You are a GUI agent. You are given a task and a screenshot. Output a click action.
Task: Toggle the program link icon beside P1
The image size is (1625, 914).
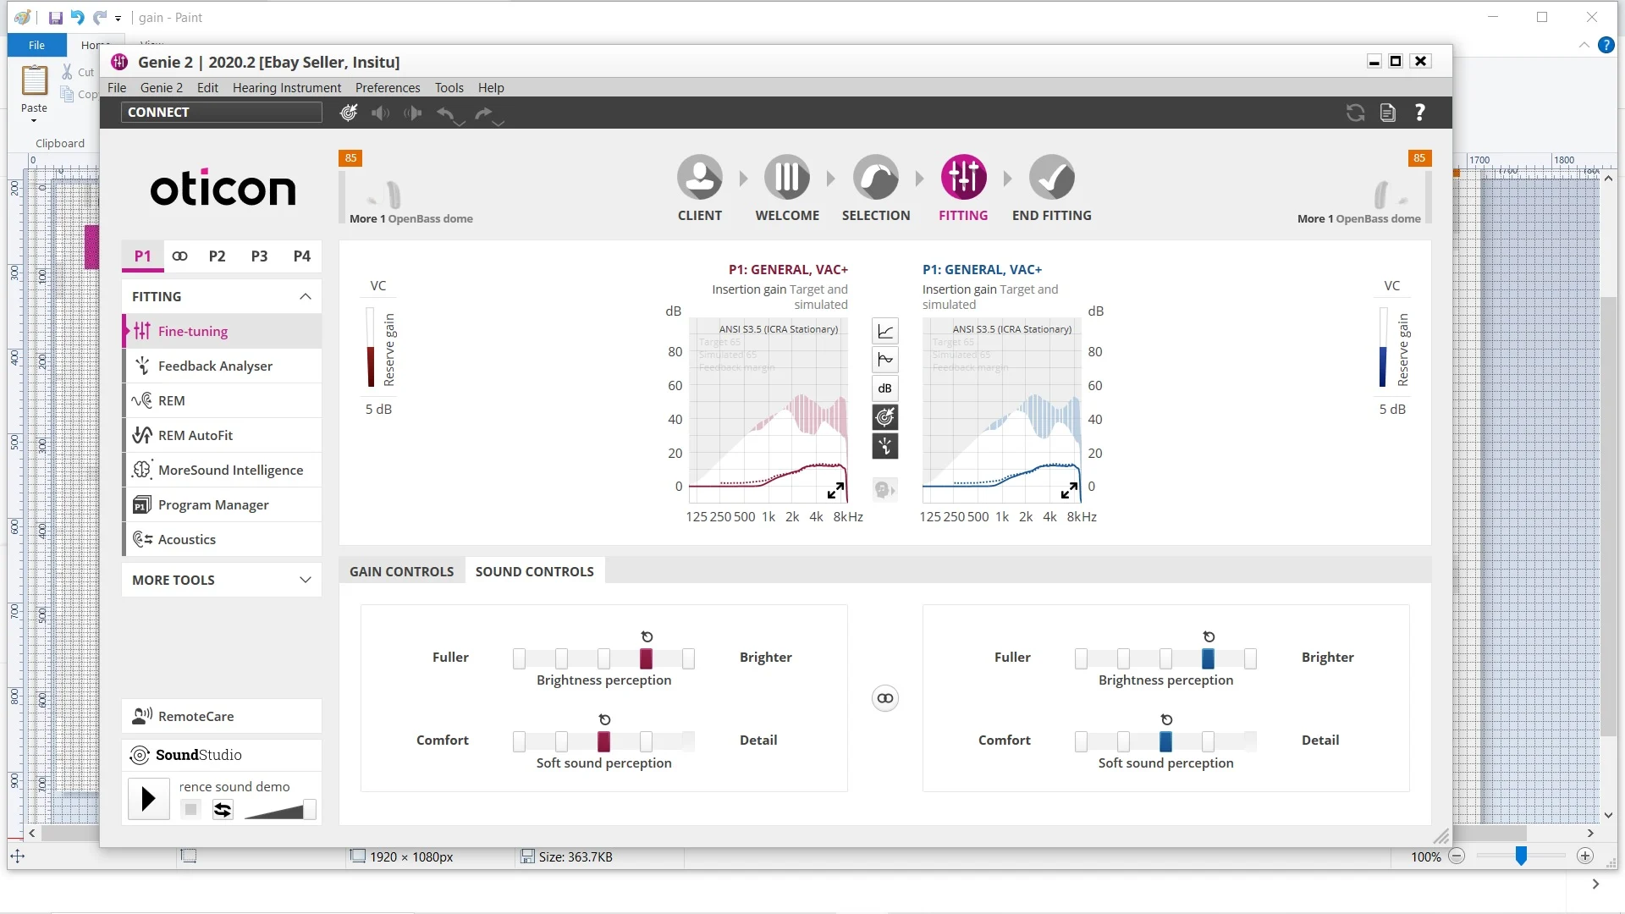[x=179, y=256]
